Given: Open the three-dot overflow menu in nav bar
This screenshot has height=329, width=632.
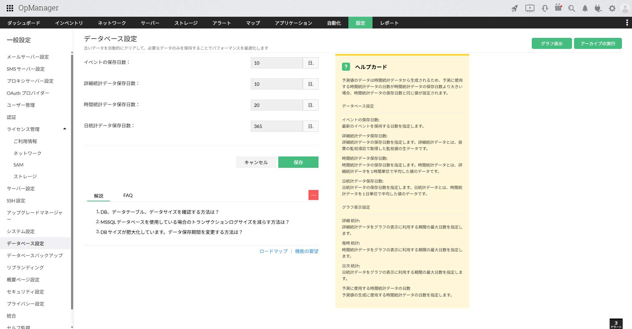Looking at the screenshot, I should pyautogui.click(x=627, y=22).
